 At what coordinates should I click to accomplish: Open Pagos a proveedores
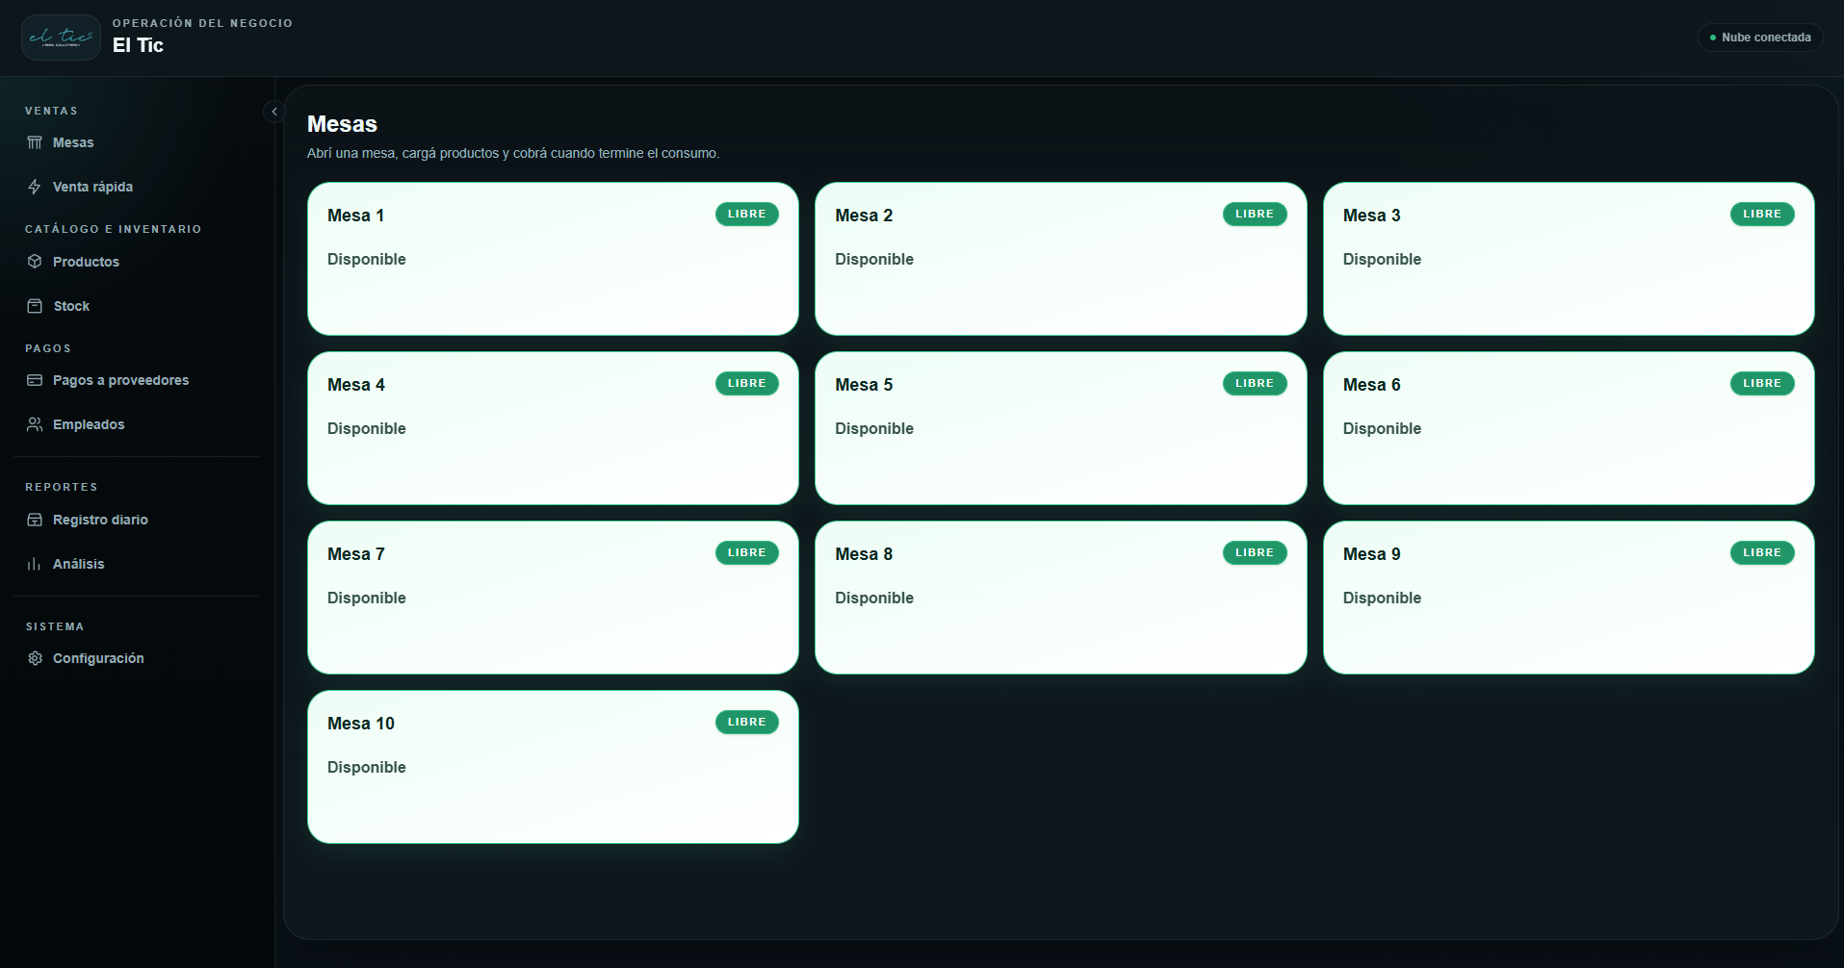tap(136, 380)
